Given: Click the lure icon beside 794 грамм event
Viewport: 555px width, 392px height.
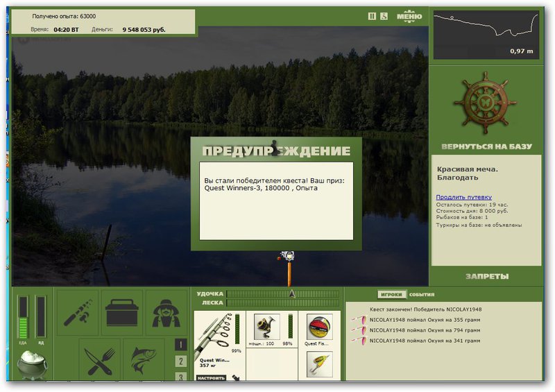Looking at the screenshot, I should click(x=359, y=330).
